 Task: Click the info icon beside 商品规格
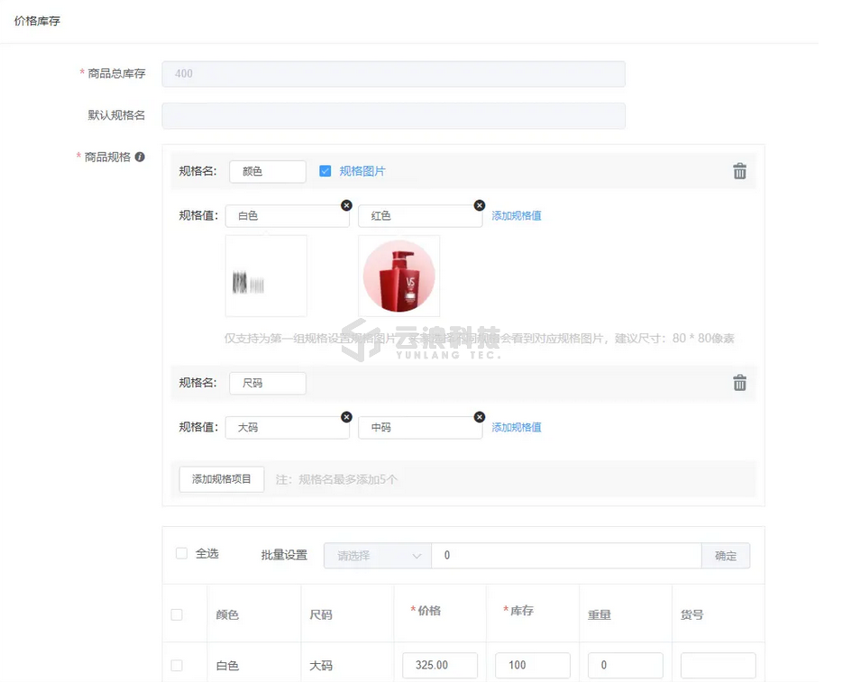(140, 157)
